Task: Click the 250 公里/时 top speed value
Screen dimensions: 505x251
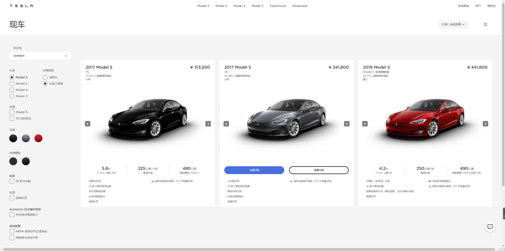Action: click(425, 168)
